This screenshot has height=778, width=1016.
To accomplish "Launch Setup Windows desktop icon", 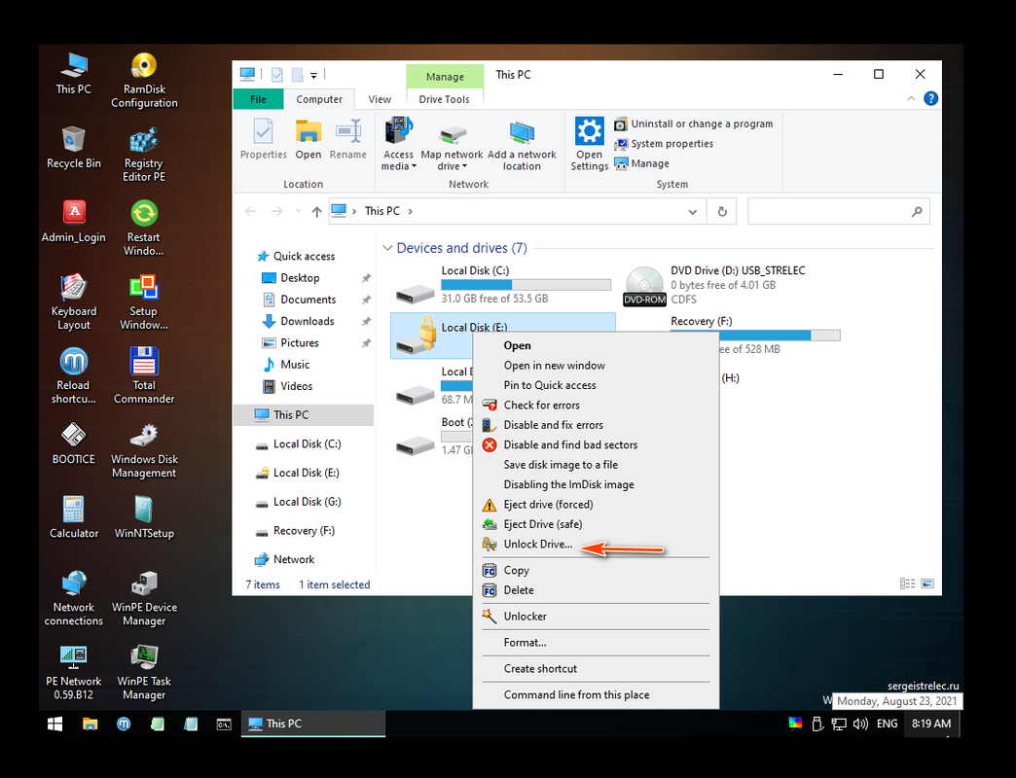I will (144, 302).
